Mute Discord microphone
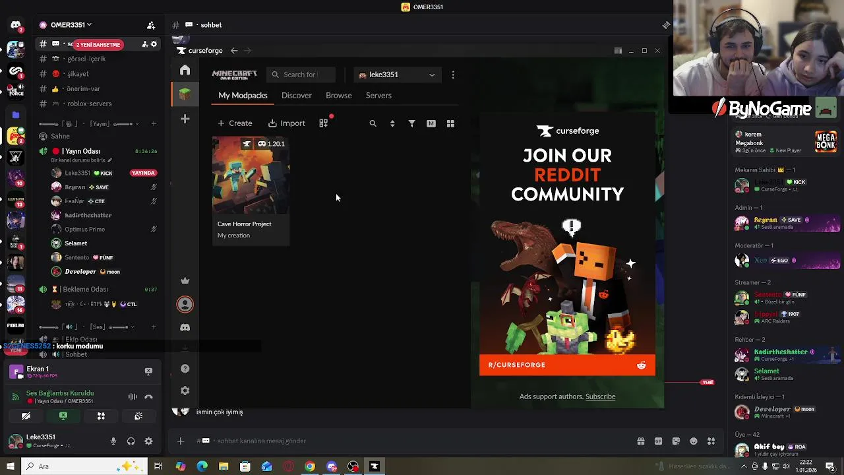The height and width of the screenshot is (475, 844). coord(113,441)
